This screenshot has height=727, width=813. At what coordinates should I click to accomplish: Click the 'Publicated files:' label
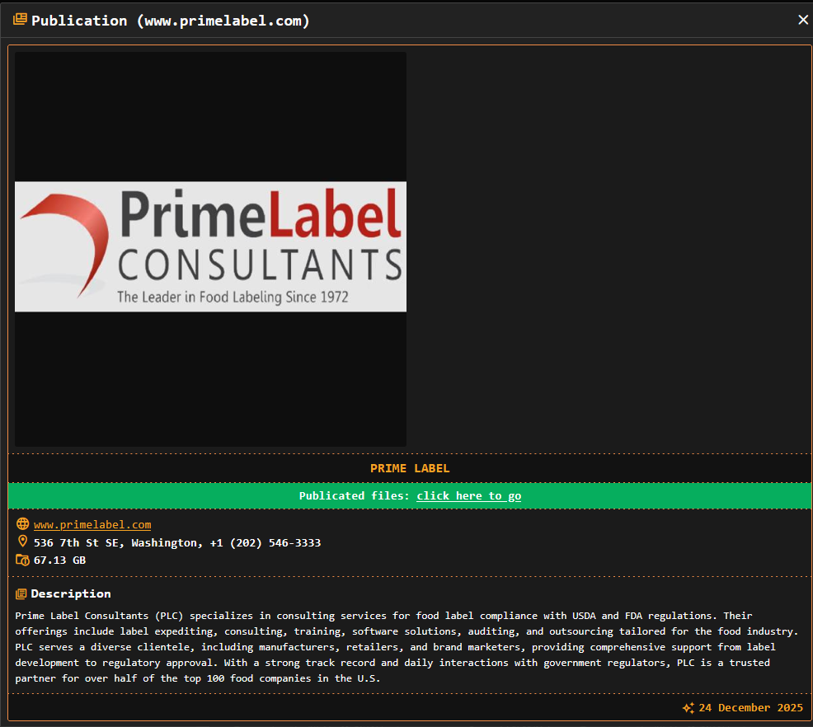coord(354,496)
